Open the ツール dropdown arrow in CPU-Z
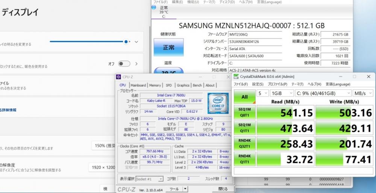 185,189
